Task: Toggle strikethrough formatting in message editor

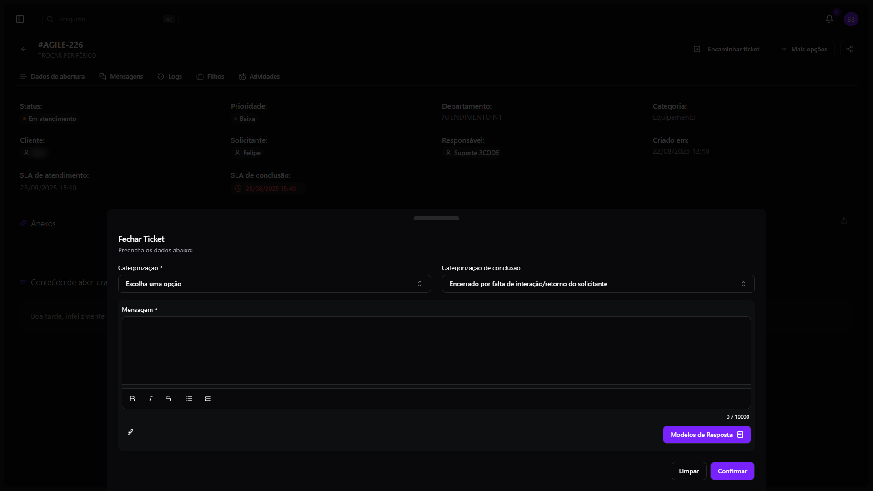Action: (x=169, y=399)
